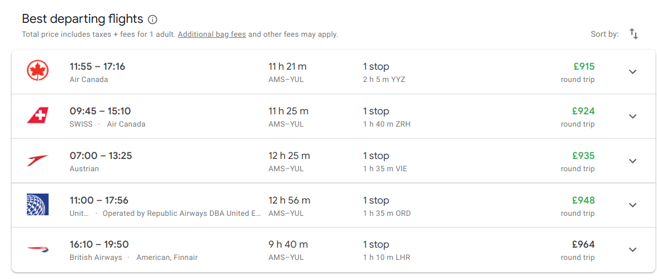The height and width of the screenshot is (280, 657).
Task: Click the SWISS airline logo
Action: (38, 115)
